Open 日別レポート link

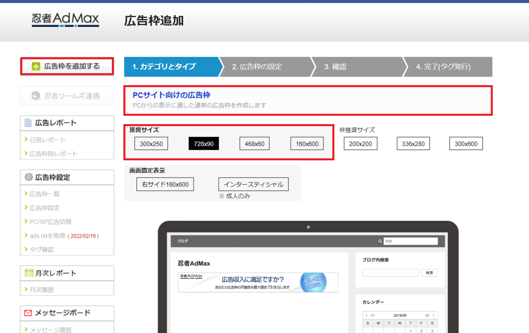point(48,140)
